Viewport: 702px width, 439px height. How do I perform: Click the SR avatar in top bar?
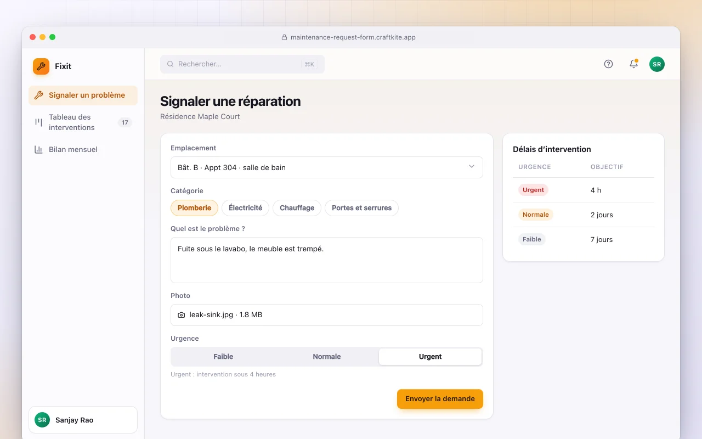tap(657, 64)
